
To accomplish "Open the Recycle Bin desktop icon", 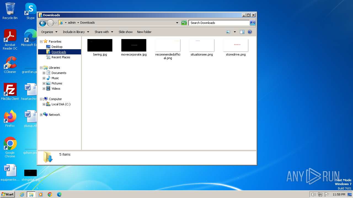I will [x=10, y=11].
